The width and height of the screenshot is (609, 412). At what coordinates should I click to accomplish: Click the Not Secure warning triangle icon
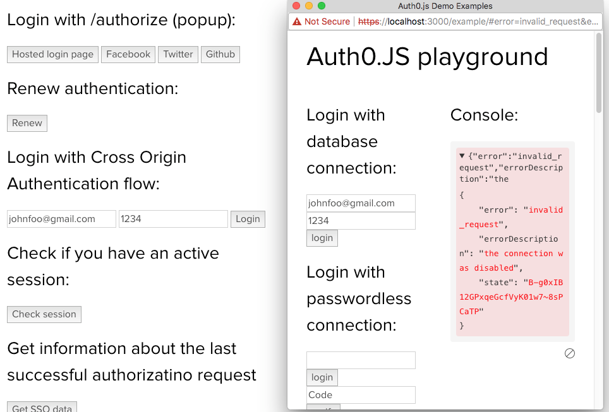click(x=297, y=21)
